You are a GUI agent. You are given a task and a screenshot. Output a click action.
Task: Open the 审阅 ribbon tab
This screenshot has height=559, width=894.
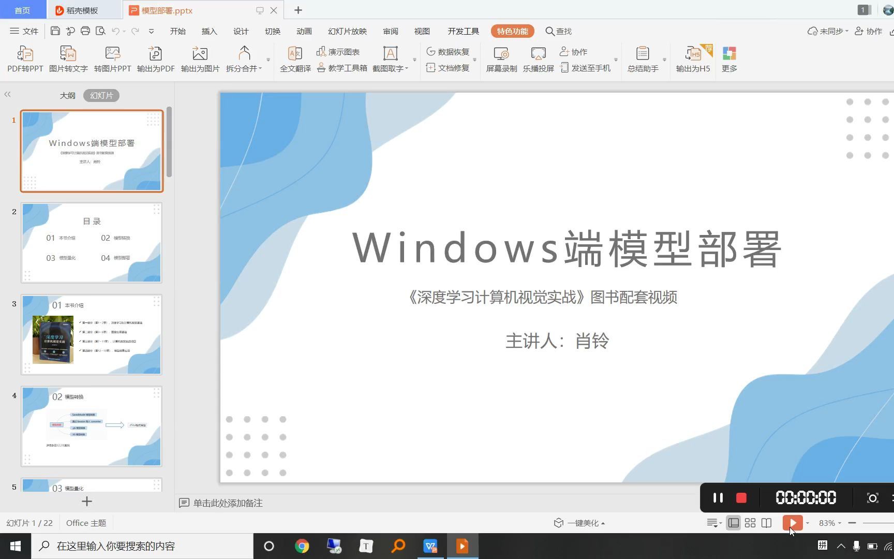click(390, 31)
